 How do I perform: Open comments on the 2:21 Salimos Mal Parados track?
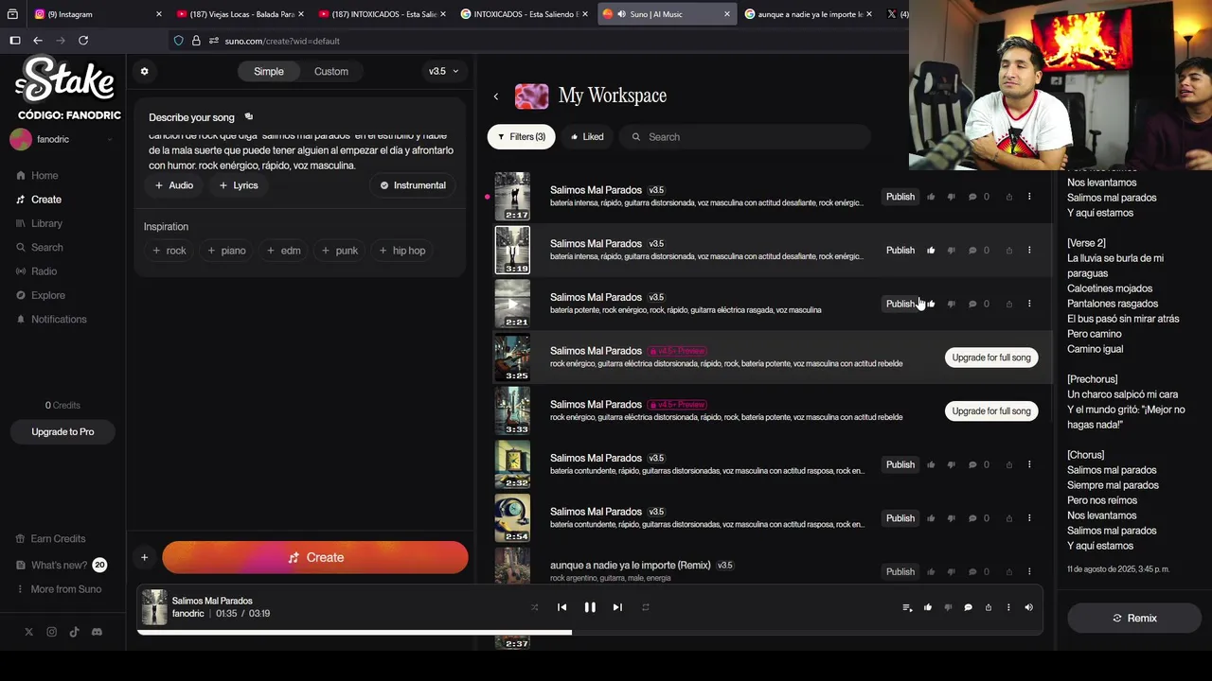coord(971,304)
